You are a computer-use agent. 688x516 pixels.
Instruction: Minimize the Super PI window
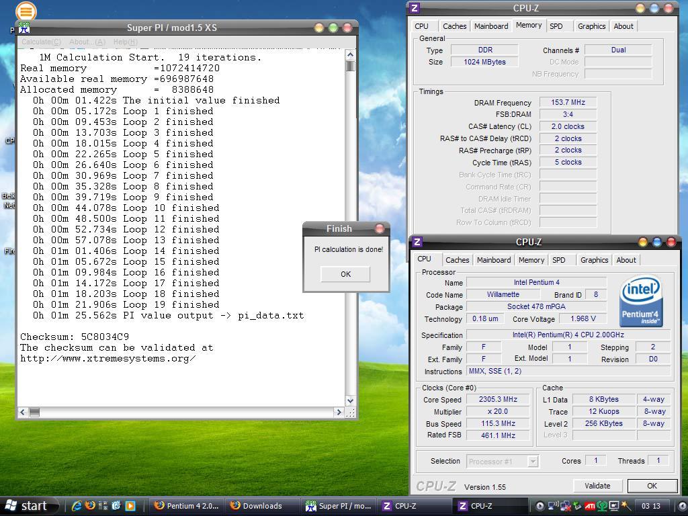(319, 28)
